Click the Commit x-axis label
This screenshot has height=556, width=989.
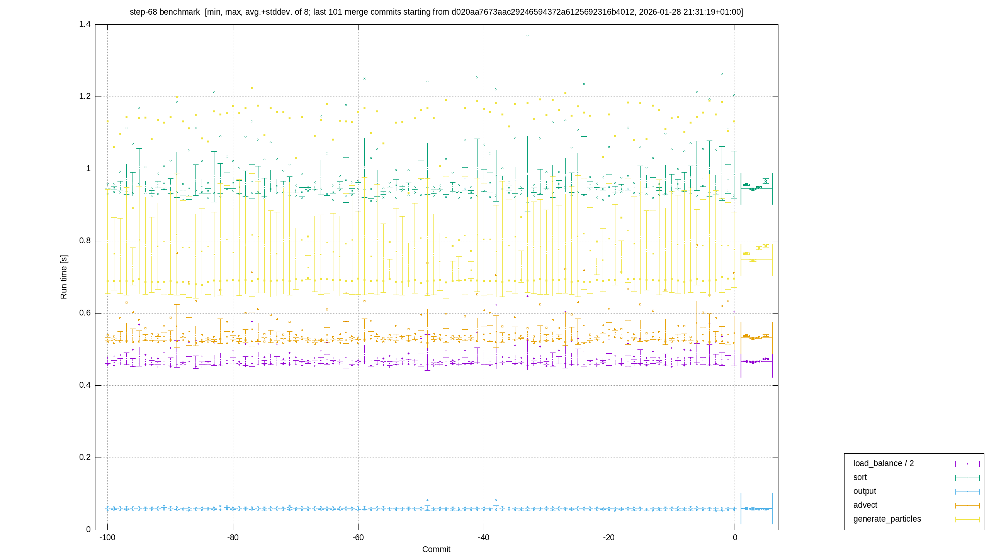pos(436,549)
